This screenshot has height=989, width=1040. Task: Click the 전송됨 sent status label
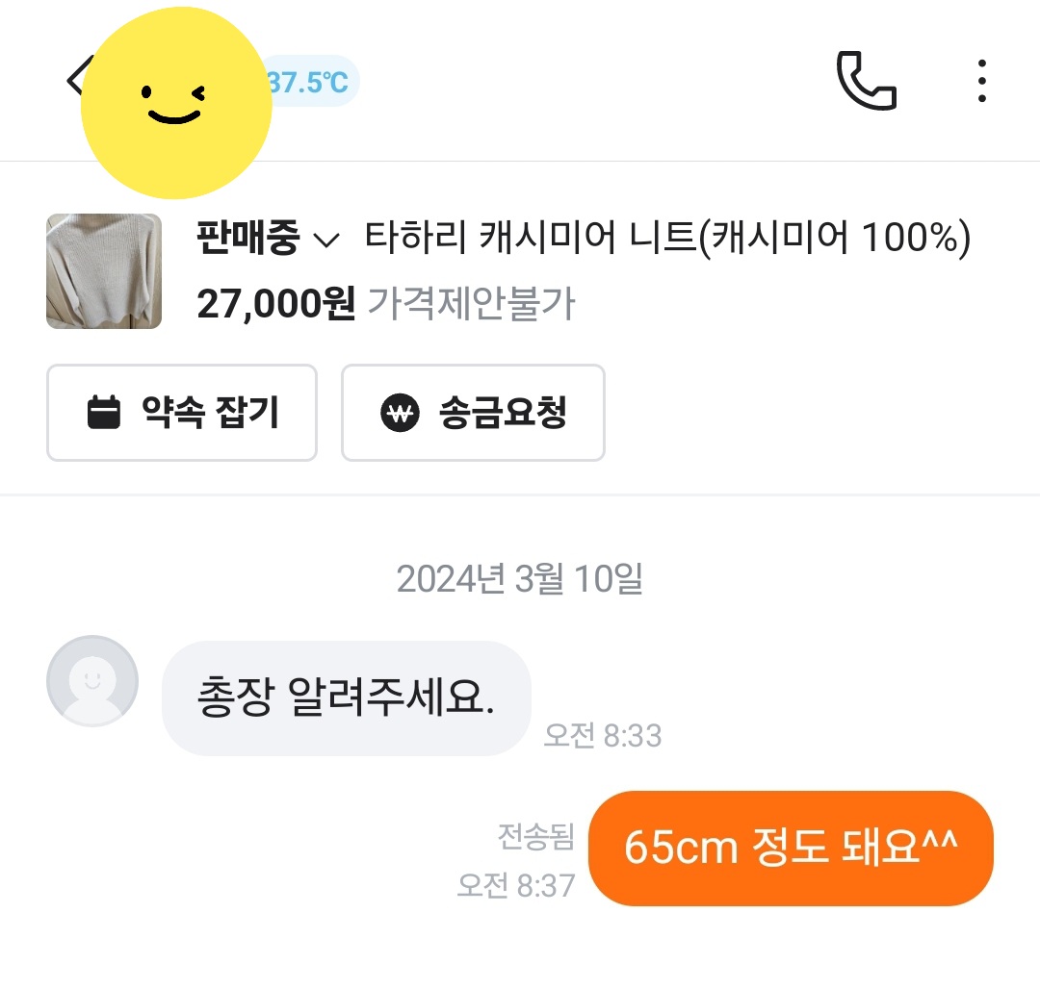click(535, 835)
